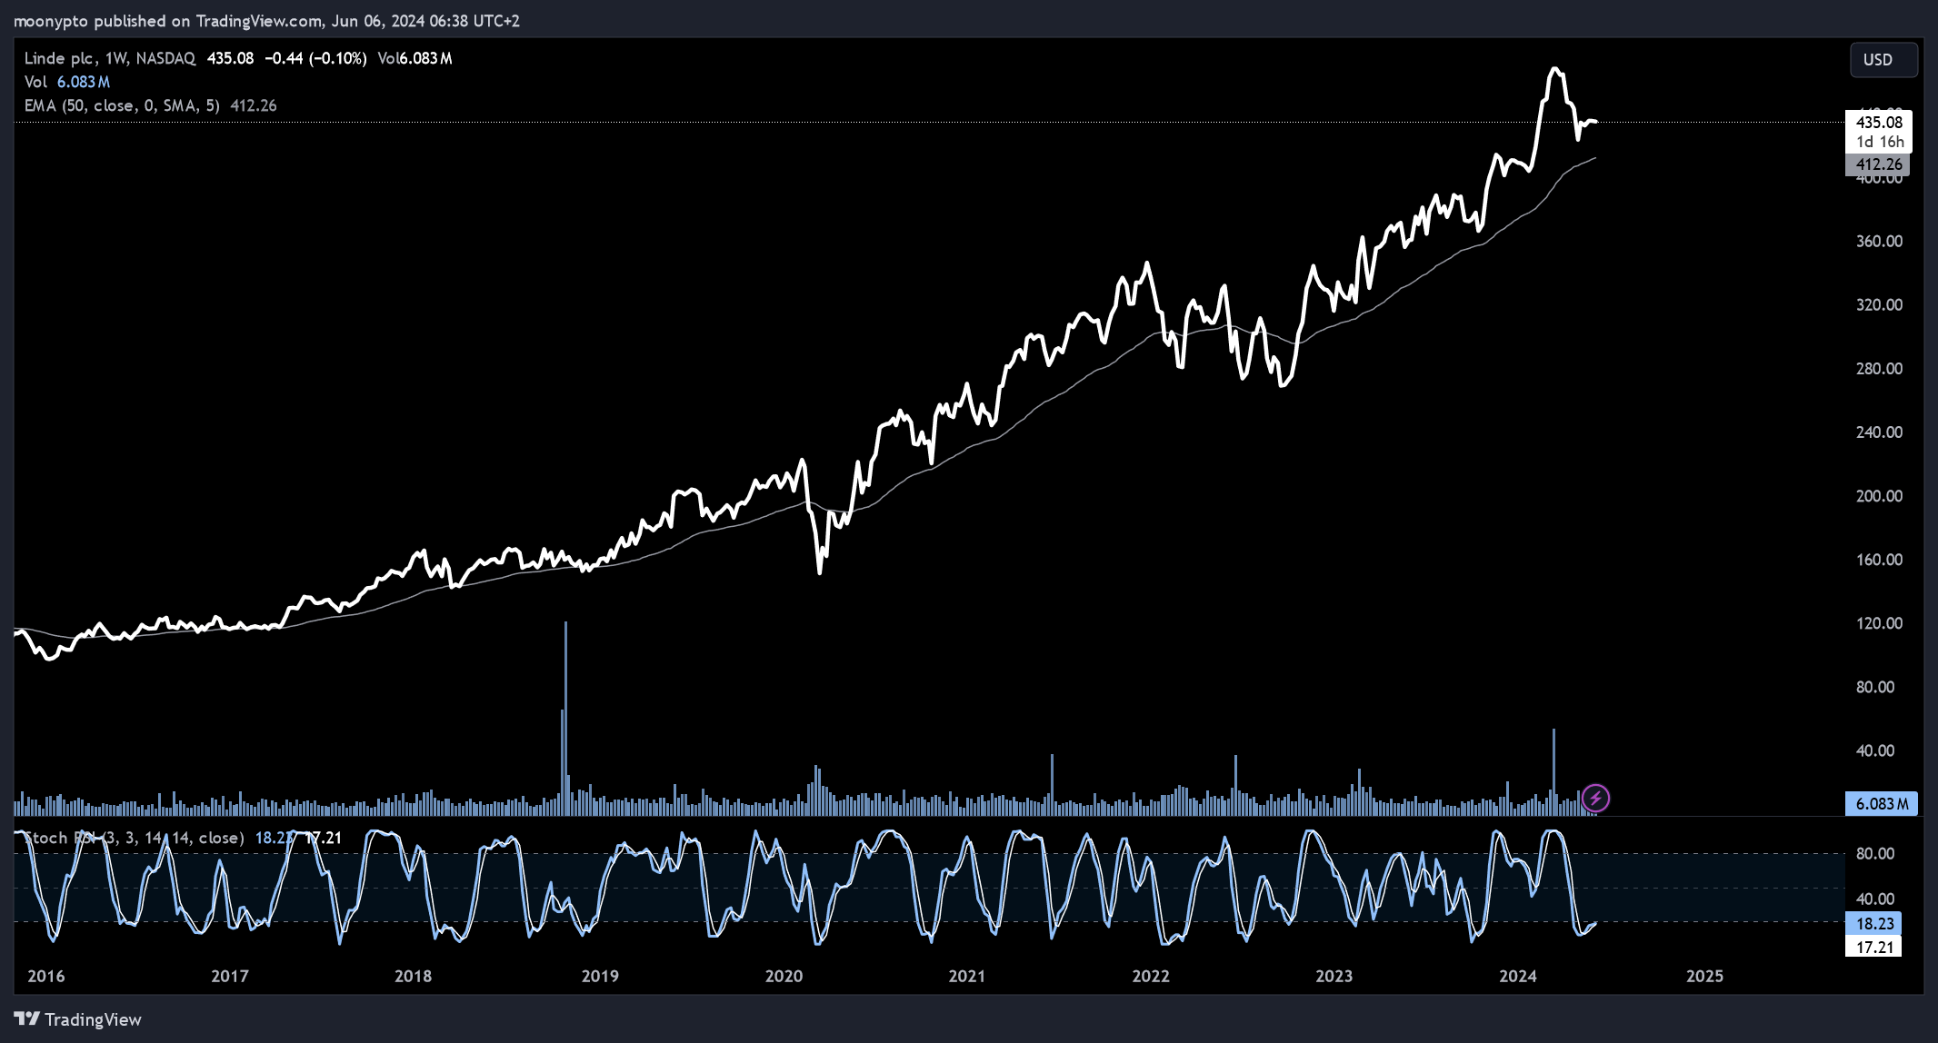Click the 240.00 price axis label
The height and width of the screenshot is (1043, 1938).
click(x=1879, y=432)
